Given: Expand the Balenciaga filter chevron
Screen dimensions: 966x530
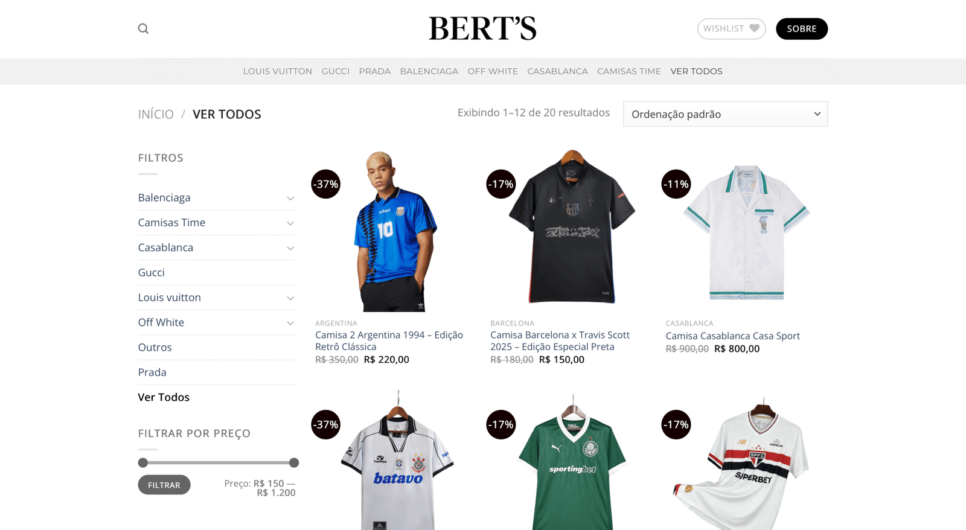Looking at the screenshot, I should (290, 198).
